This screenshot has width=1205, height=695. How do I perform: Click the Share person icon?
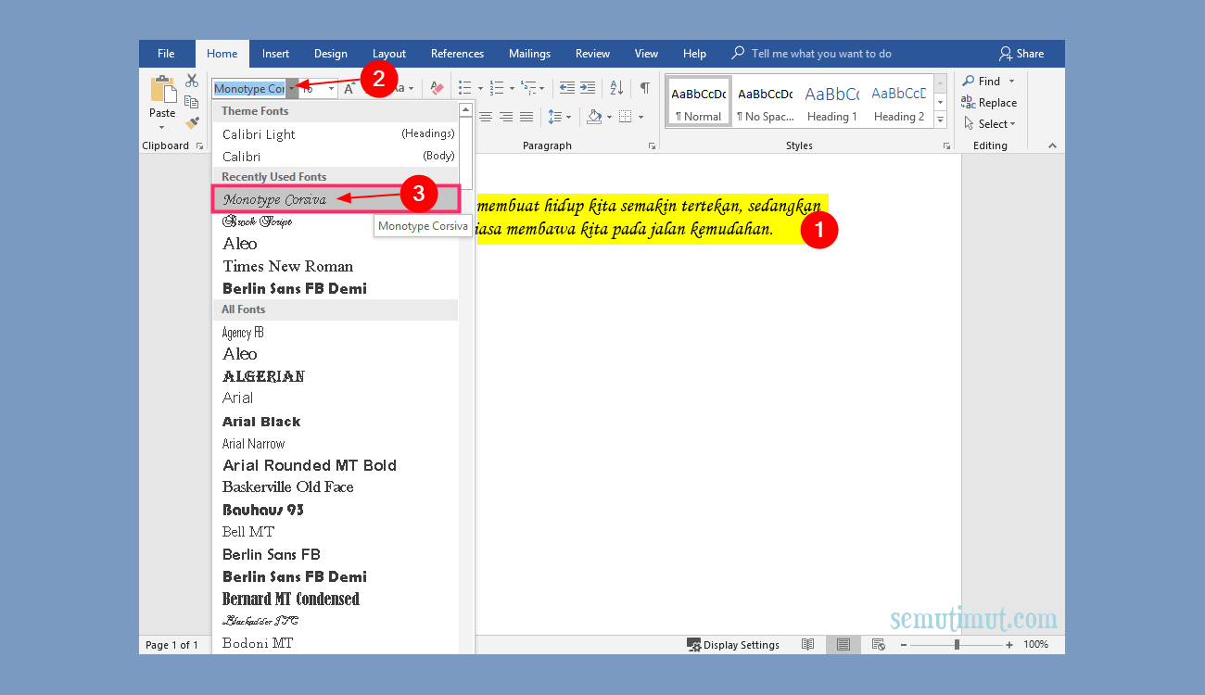(x=1005, y=54)
